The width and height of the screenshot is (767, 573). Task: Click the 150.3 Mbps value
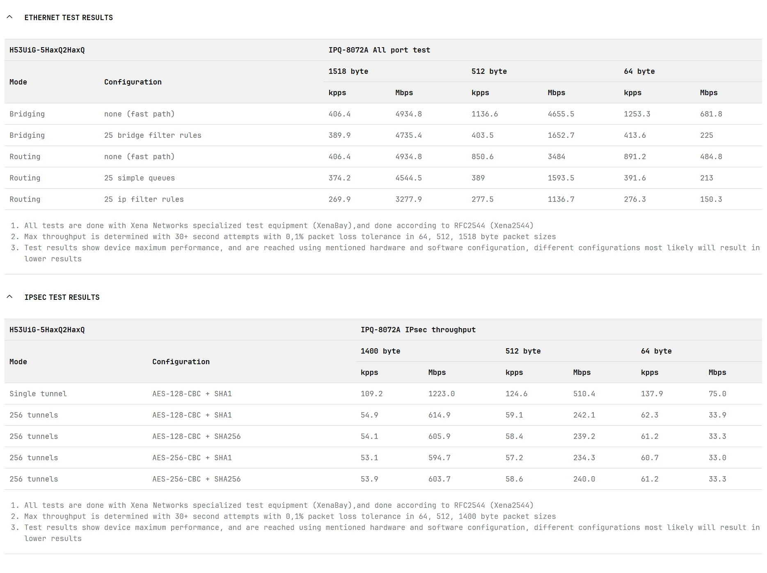(x=711, y=199)
